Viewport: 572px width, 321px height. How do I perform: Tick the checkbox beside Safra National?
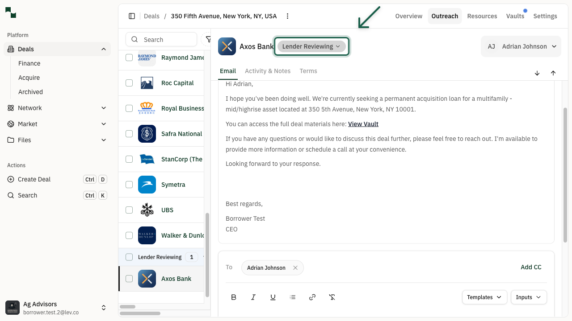129,133
